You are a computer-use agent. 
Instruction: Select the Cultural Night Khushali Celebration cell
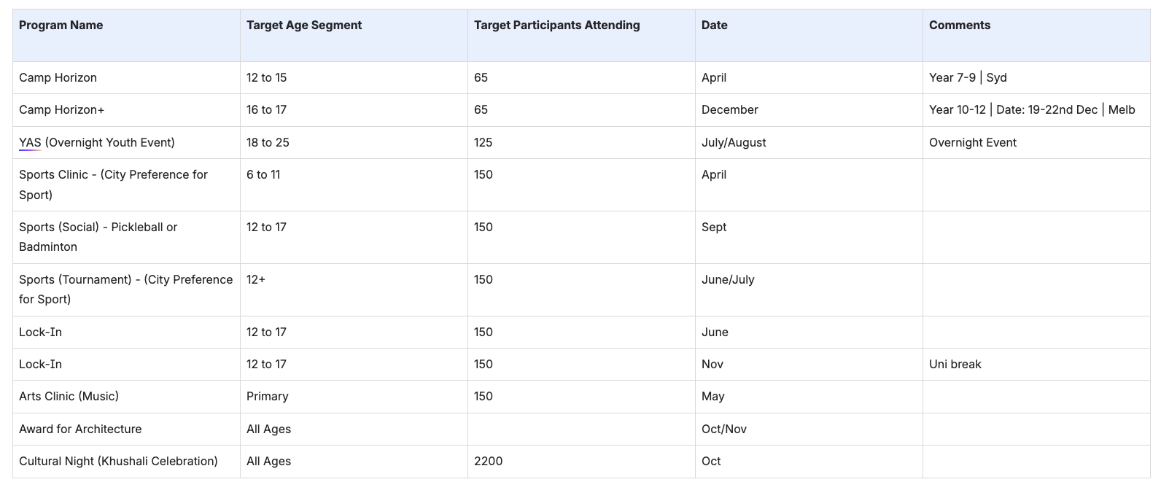(118, 462)
